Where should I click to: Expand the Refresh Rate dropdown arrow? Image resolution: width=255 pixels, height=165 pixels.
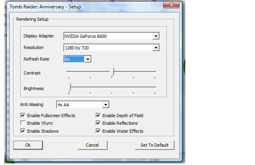coord(88,59)
